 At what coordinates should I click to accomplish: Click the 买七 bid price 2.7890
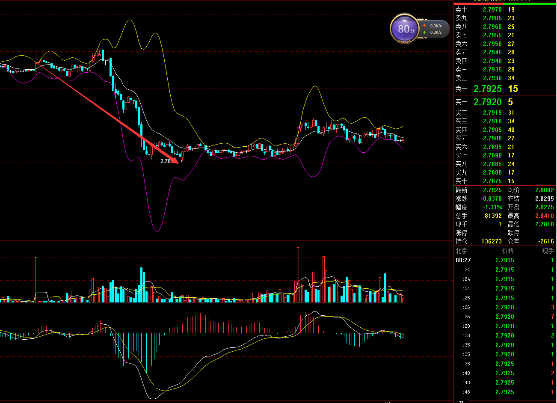492,155
